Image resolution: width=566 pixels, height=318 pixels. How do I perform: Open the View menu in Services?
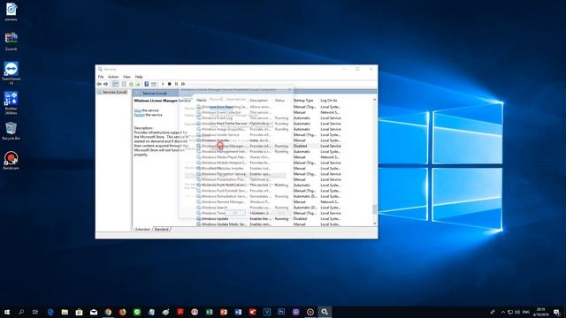click(126, 77)
